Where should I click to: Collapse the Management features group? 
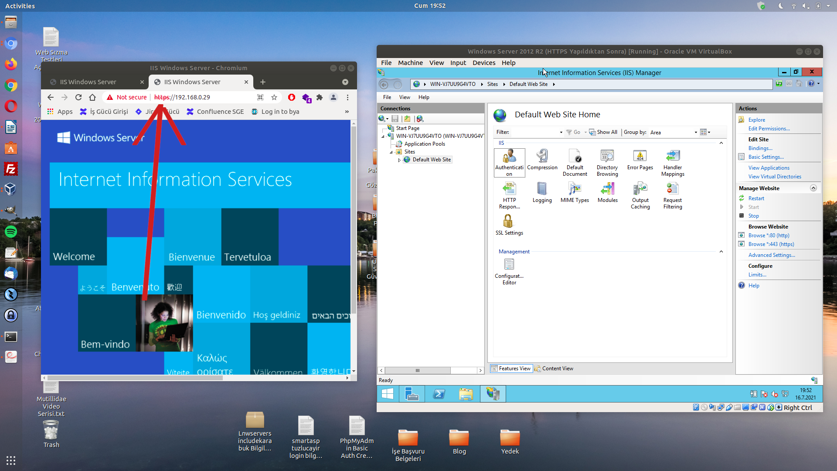tap(721, 252)
